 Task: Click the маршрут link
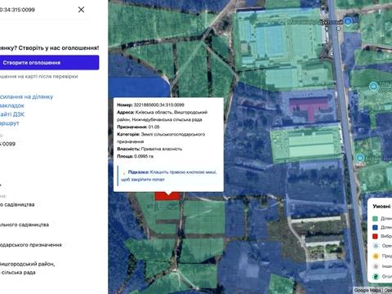[10, 123]
